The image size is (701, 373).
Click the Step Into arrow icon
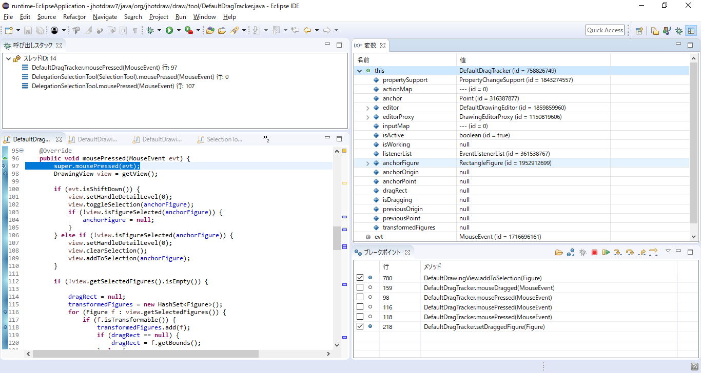[618, 252]
